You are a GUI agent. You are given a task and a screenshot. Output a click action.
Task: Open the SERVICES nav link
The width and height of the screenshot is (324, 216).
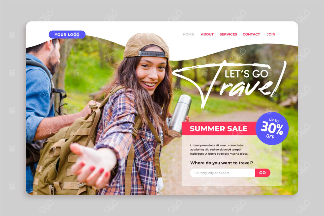[228, 34]
